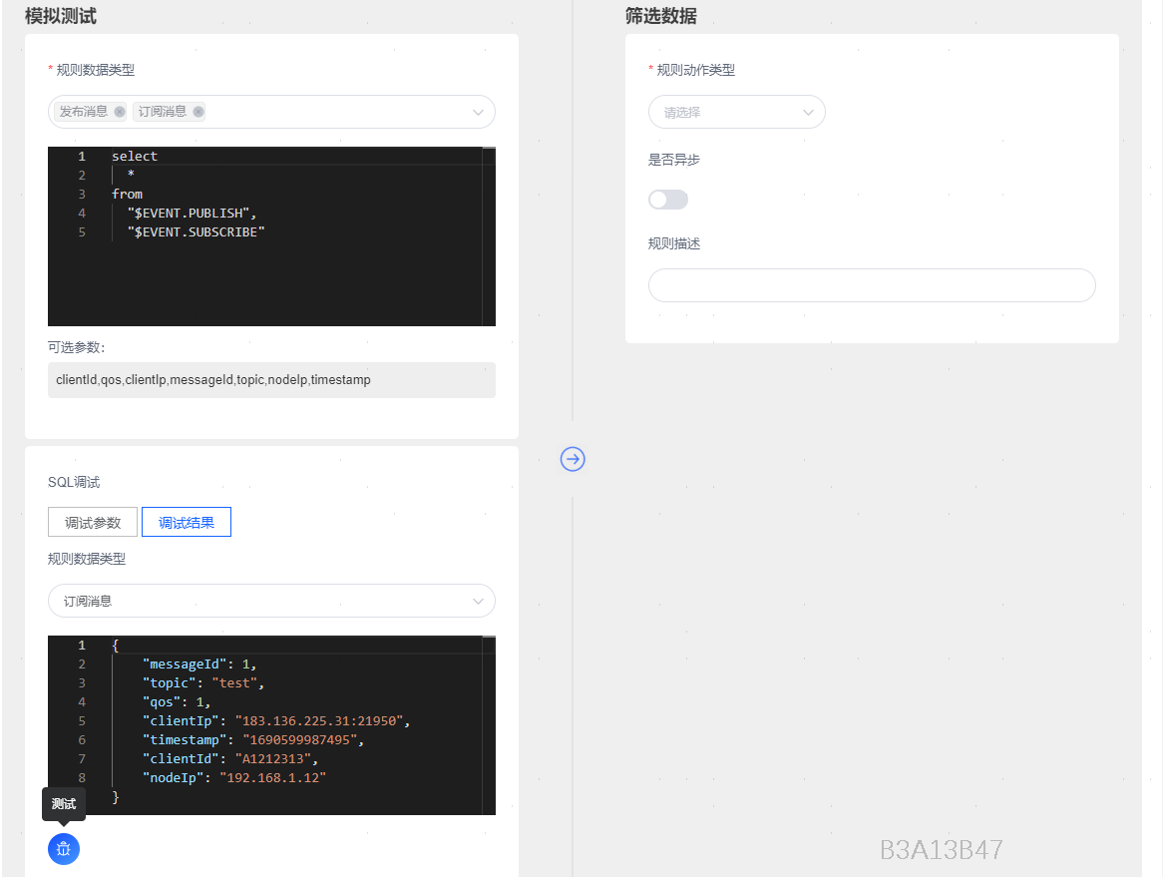Open the 规则动作类型 请选择 dropdown
Image resolution: width=1163 pixels, height=877 pixels.
pos(736,112)
